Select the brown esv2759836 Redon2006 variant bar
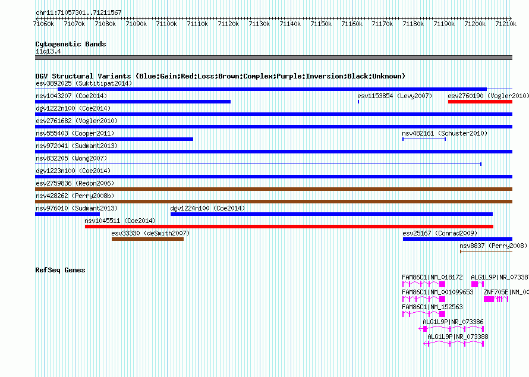The height and width of the screenshot is (377, 529). (x=273, y=189)
